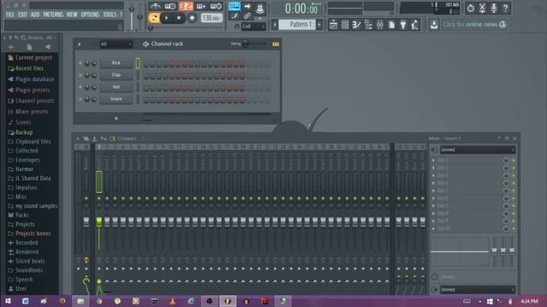The width and height of the screenshot is (547, 307).
Task: Click the Download content icon
Action: tap(434, 25)
